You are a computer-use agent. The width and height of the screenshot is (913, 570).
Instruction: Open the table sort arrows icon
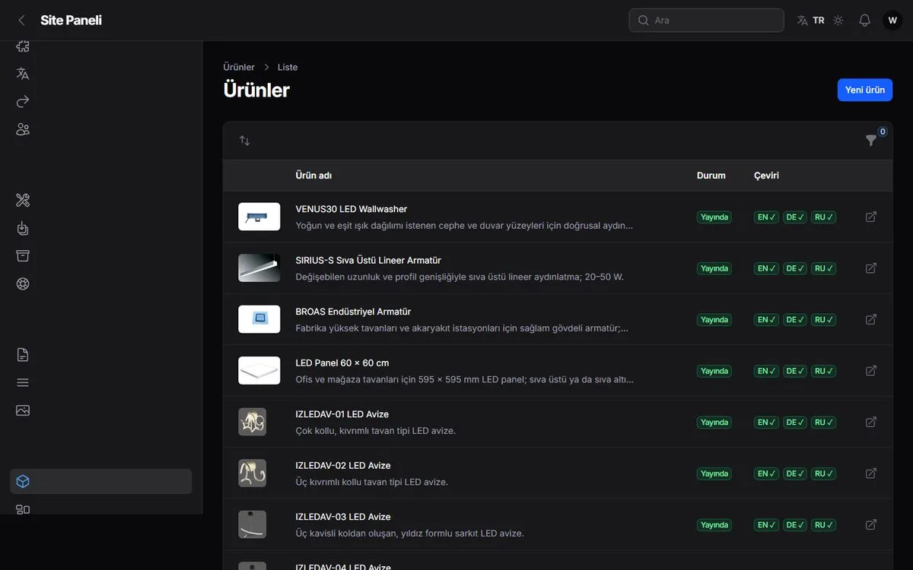pyautogui.click(x=244, y=141)
